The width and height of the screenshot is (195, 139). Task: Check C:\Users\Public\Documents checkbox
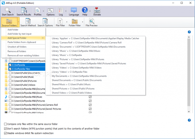(x=10, y=73)
